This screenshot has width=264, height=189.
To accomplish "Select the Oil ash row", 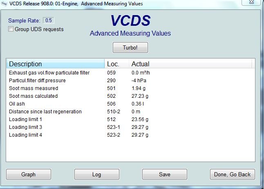I will tap(130, 103).
